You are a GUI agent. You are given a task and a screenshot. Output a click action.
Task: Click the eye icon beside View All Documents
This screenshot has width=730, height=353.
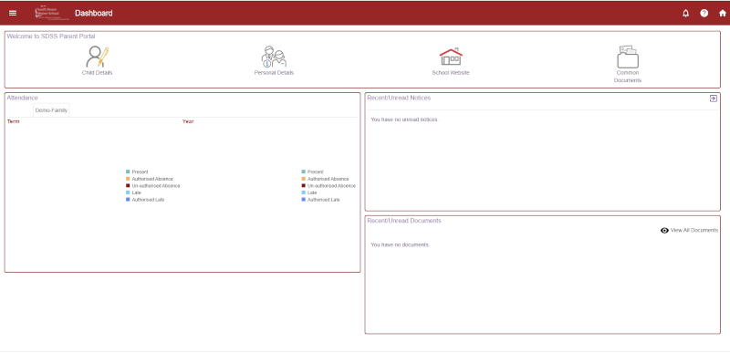665,230
